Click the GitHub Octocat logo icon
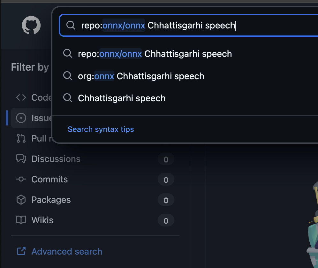318x268 pixels. pos(31,26)
